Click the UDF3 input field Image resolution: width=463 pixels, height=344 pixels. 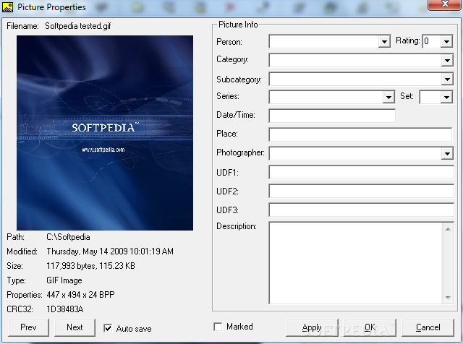361,210
